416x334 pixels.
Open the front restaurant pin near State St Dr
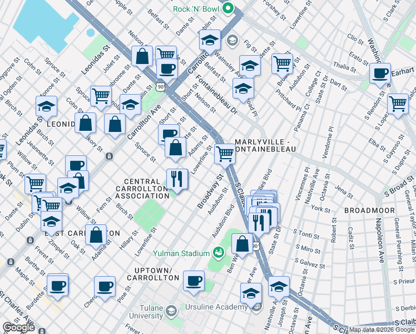(259, 223)
